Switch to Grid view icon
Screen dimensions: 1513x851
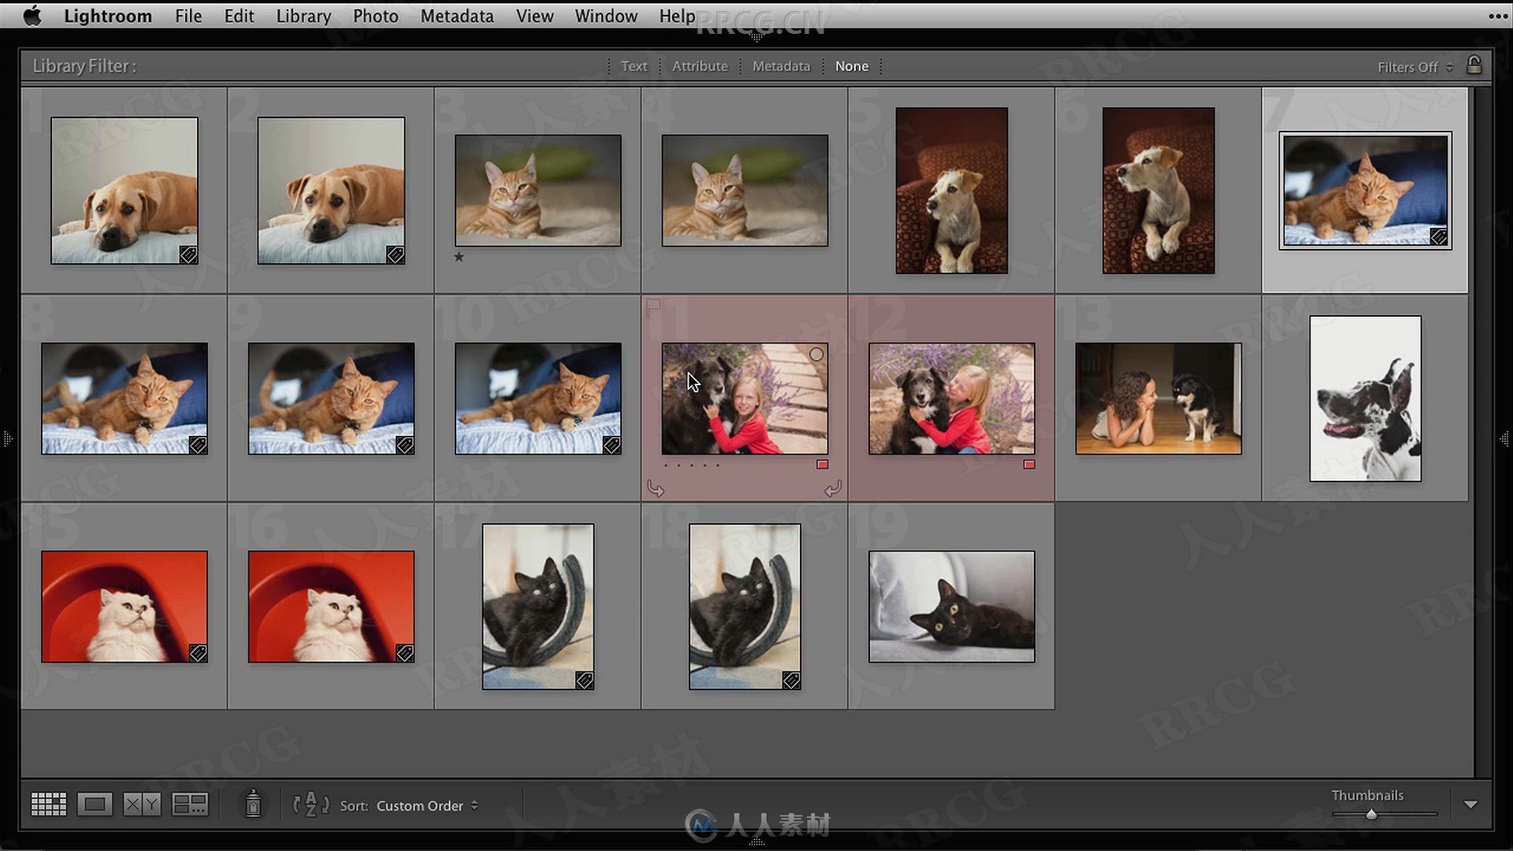(49, 805)
